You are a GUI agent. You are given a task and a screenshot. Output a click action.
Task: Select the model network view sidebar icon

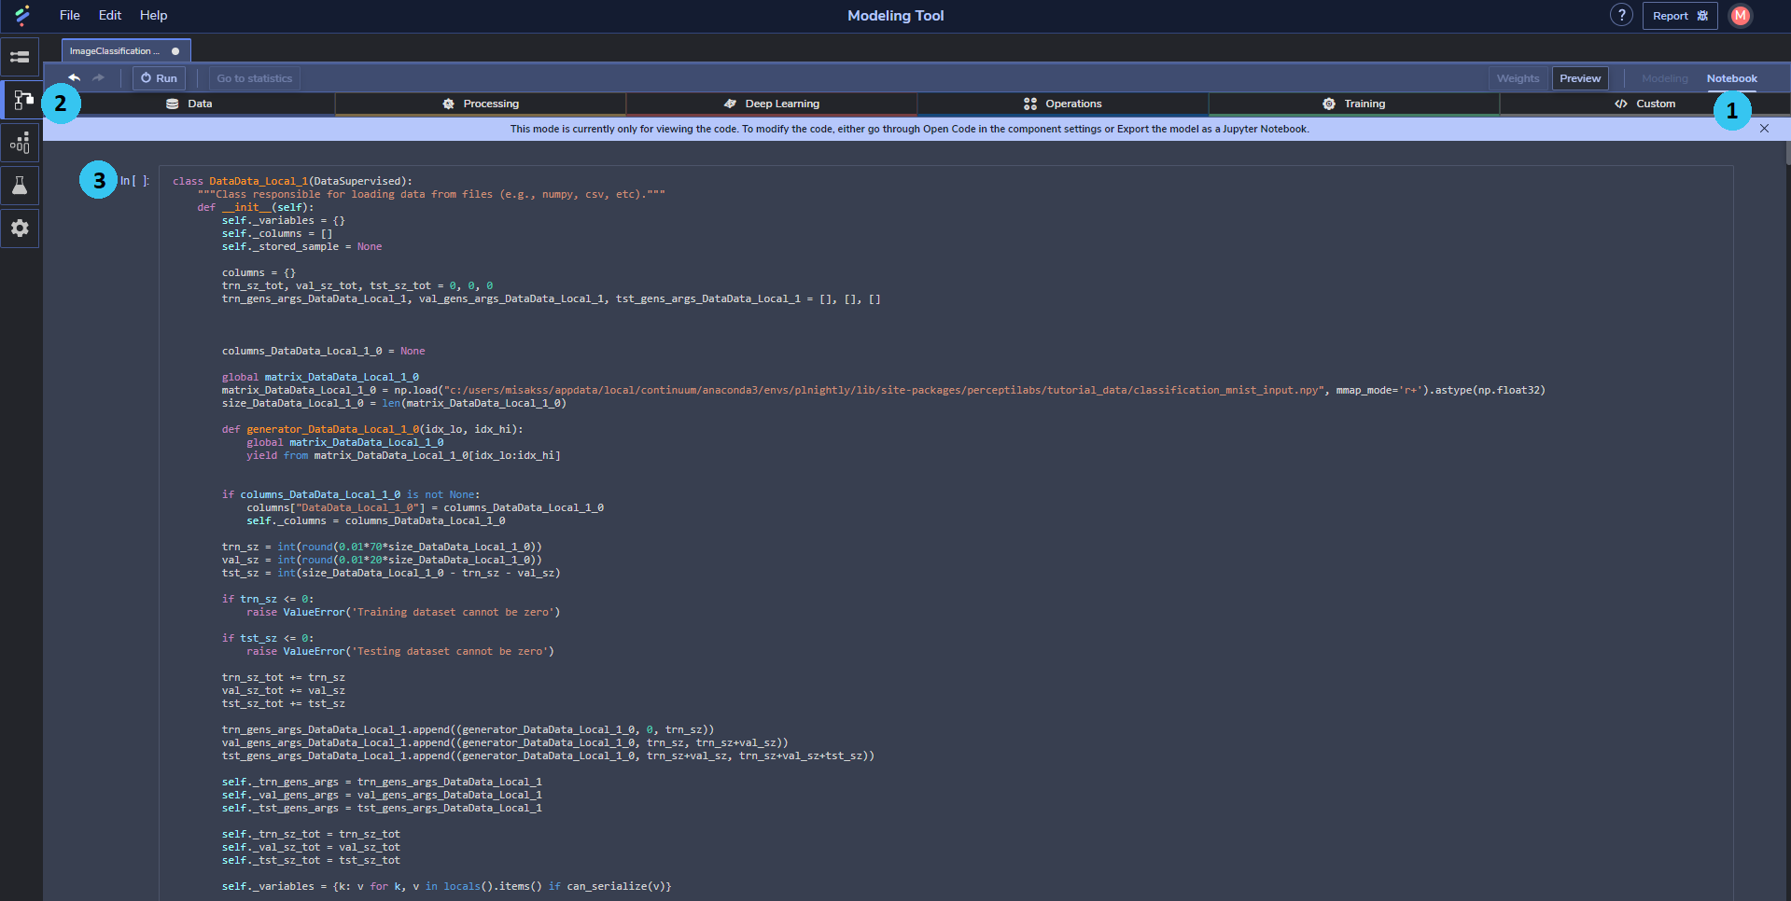(x=22, y=100)
